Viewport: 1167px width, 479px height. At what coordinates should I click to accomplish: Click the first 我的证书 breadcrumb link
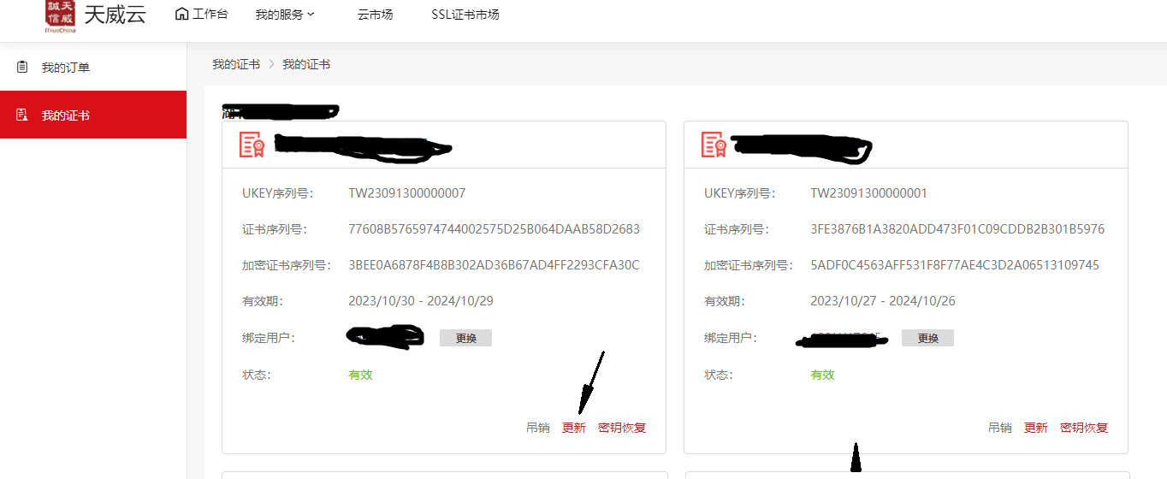click(x=236, y=64)
